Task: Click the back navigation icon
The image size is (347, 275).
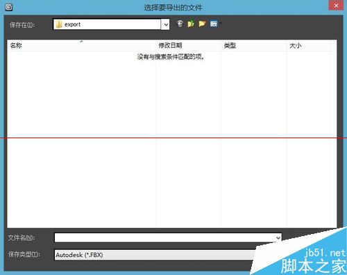Action: pos(180,24)
